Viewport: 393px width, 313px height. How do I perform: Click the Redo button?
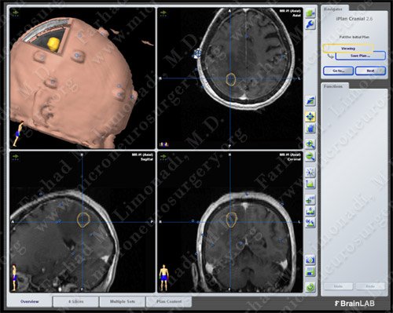tap(370, 286)
